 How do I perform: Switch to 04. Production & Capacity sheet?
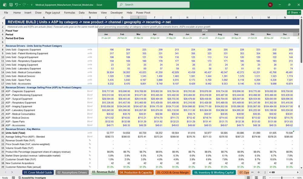point(136,172)
